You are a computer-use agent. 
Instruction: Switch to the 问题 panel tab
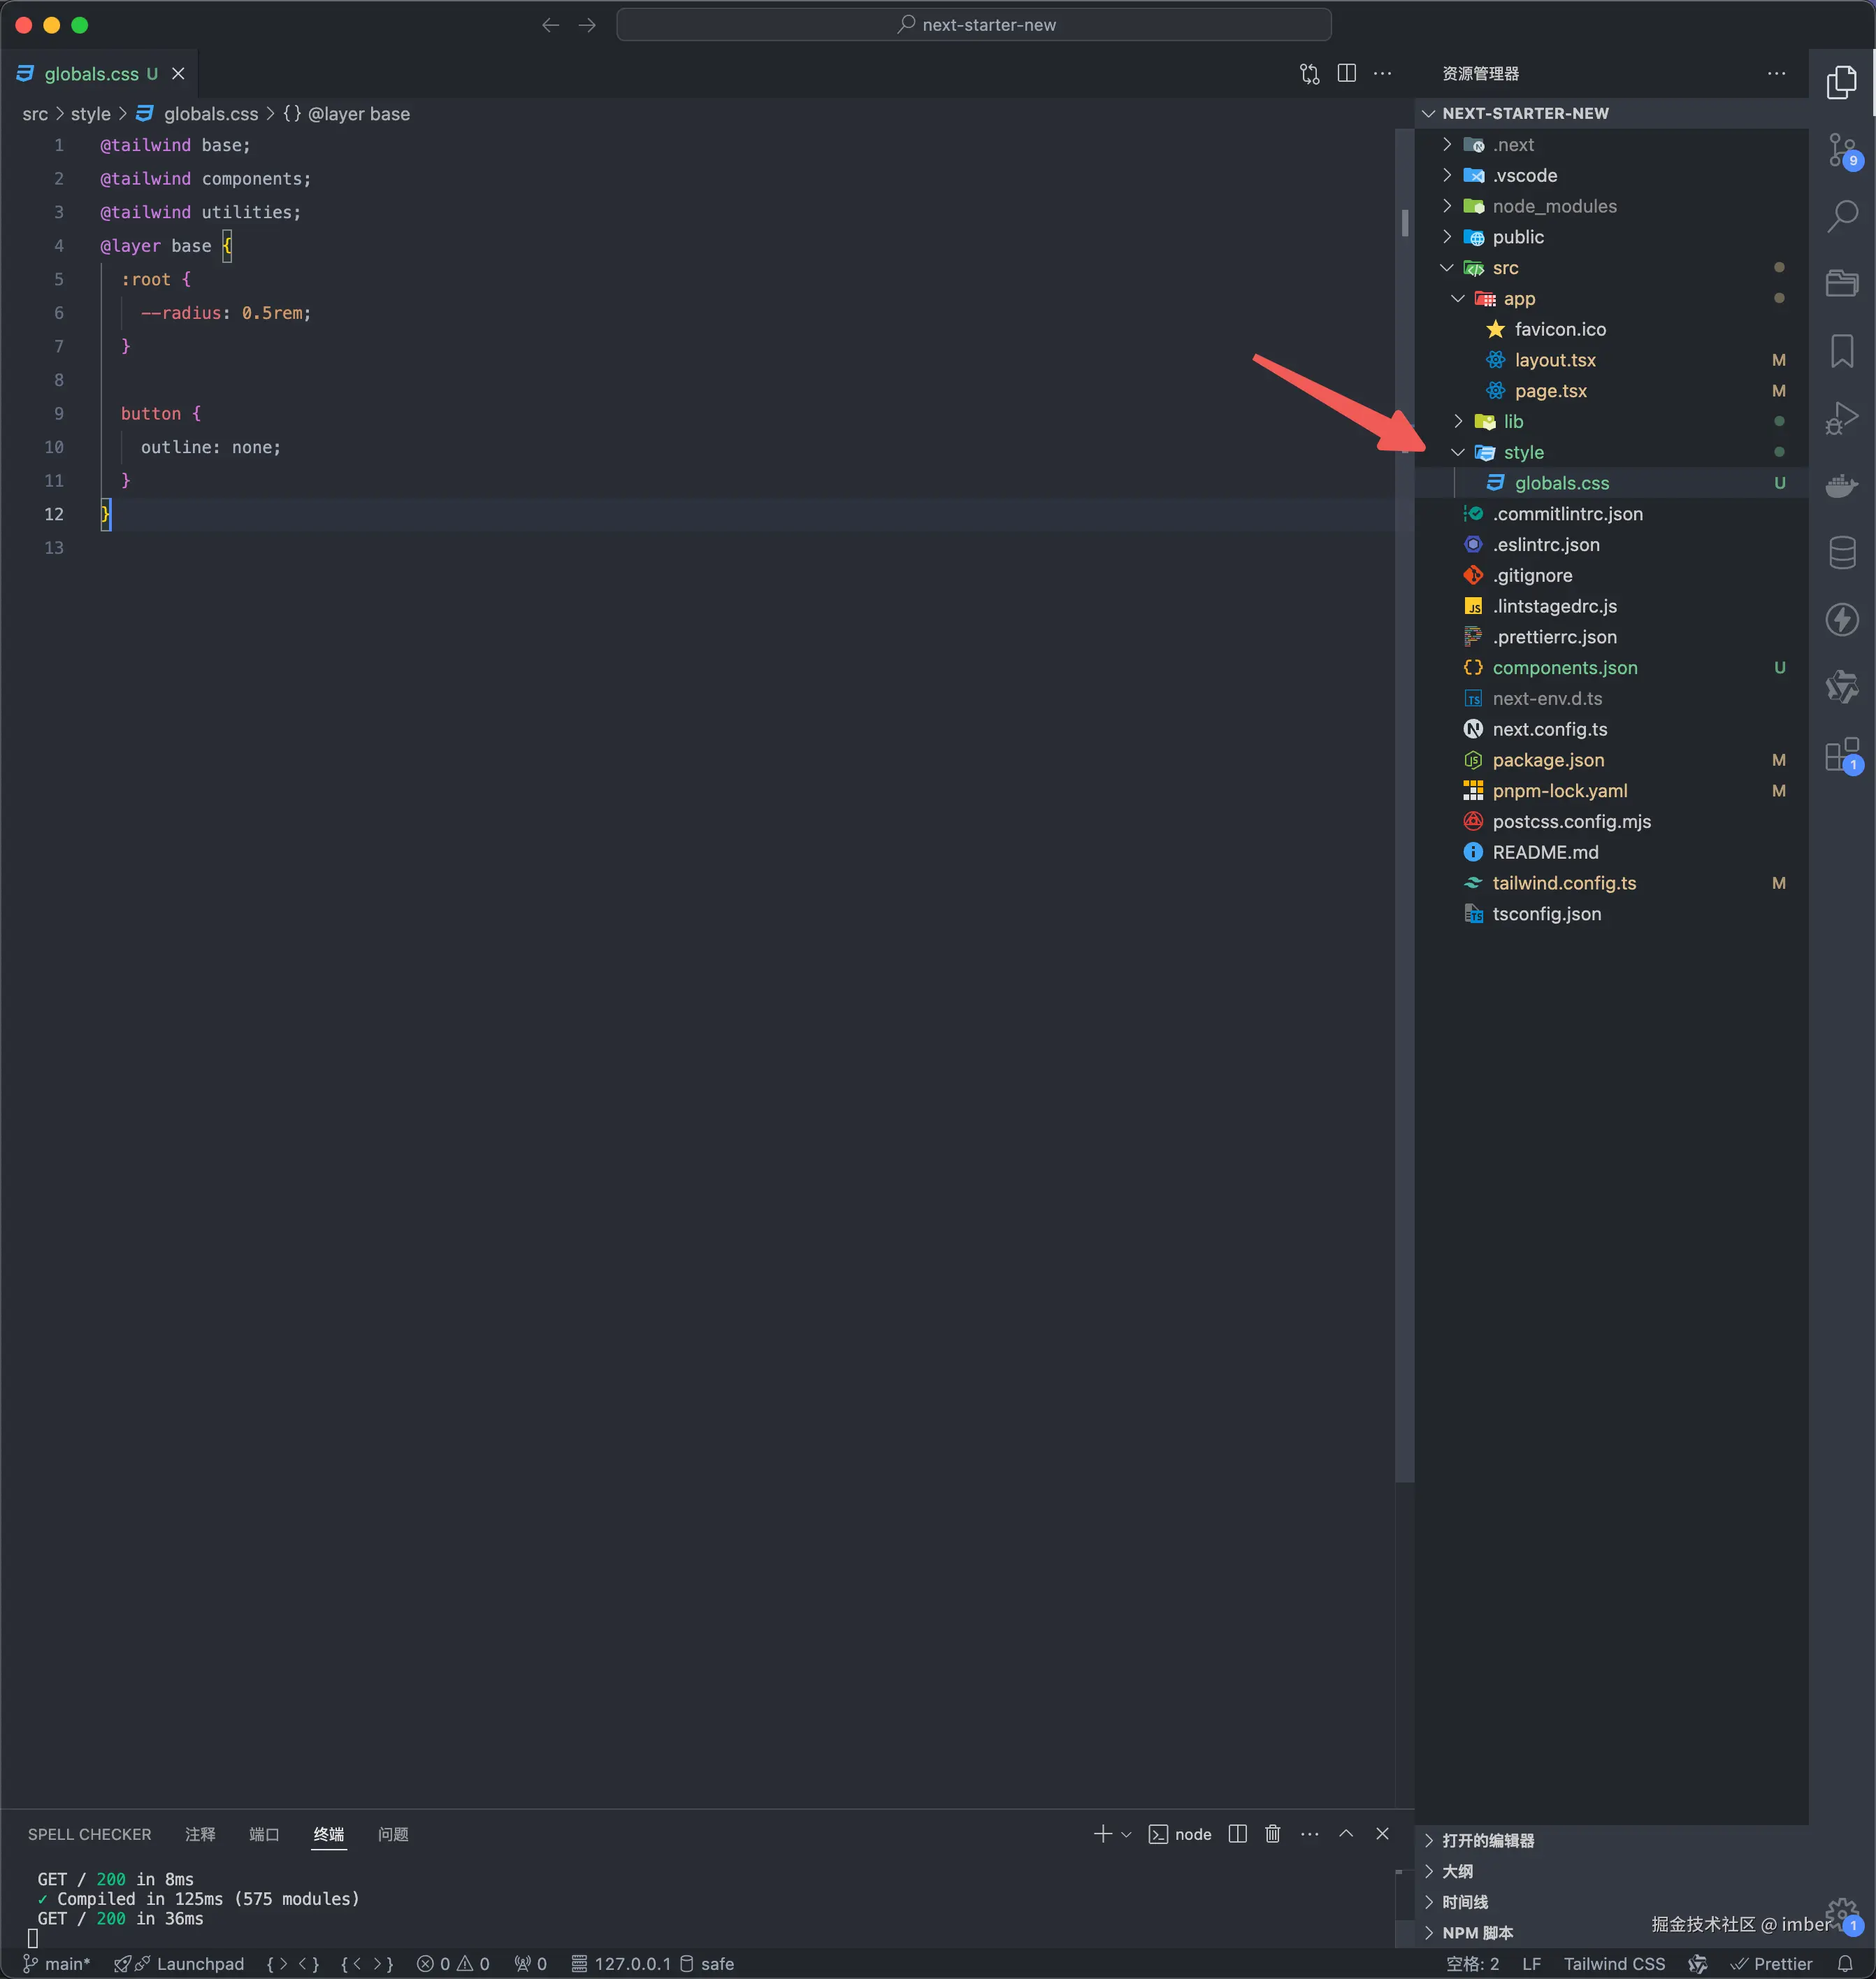(x=393, y=1834)
